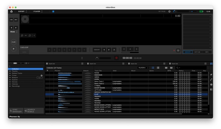Screen dimensions: 221x129
Task: Trigger hot cue D
Action: pos(65,50)
